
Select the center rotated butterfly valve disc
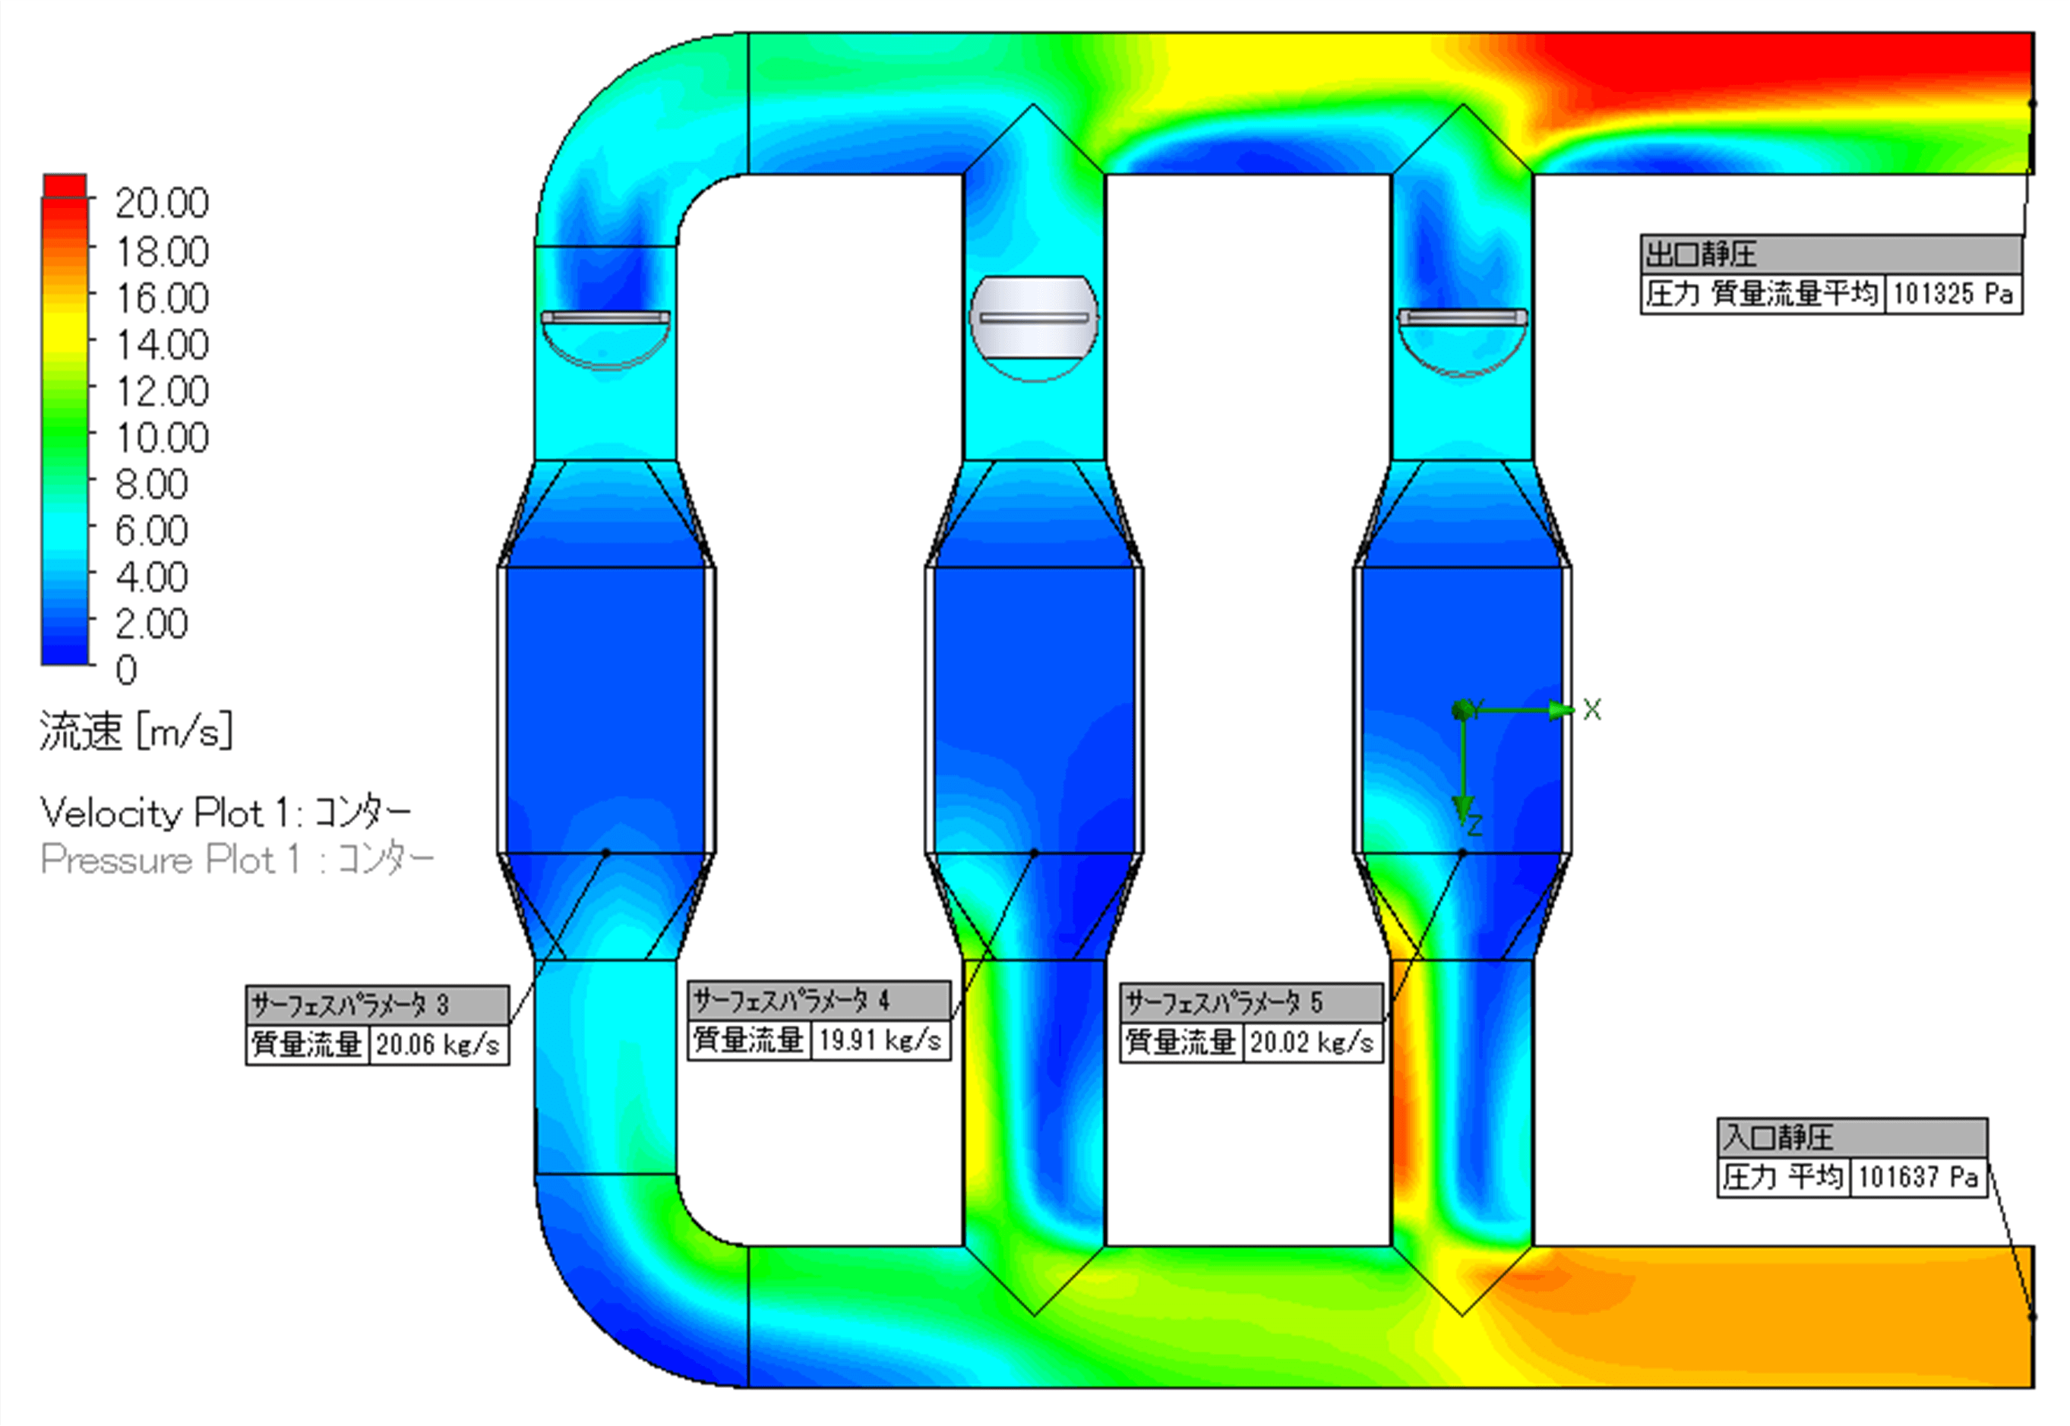click(1034, 318)
